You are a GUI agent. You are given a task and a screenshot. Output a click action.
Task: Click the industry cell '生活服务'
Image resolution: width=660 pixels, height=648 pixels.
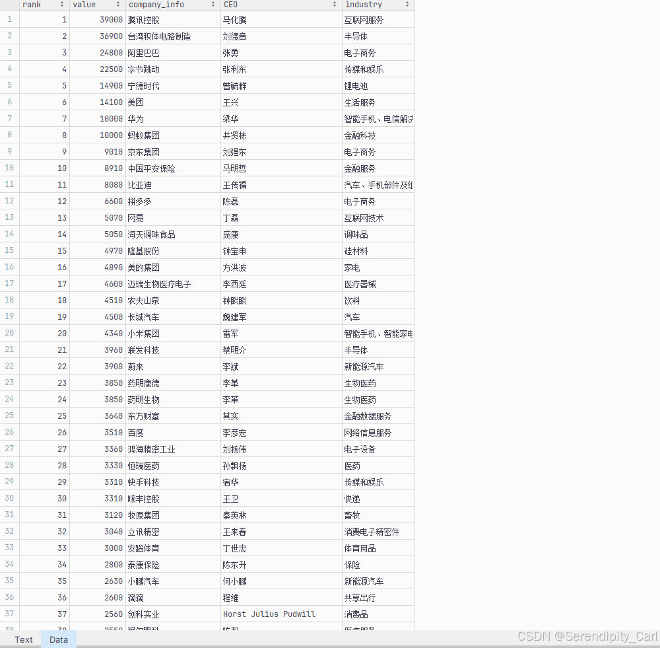pyautogui.click(x=378, y=102)
